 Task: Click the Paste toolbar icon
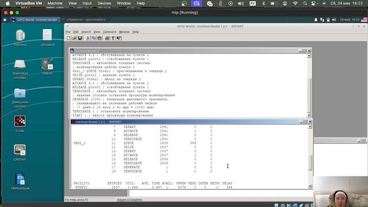(x=99, y=38)
